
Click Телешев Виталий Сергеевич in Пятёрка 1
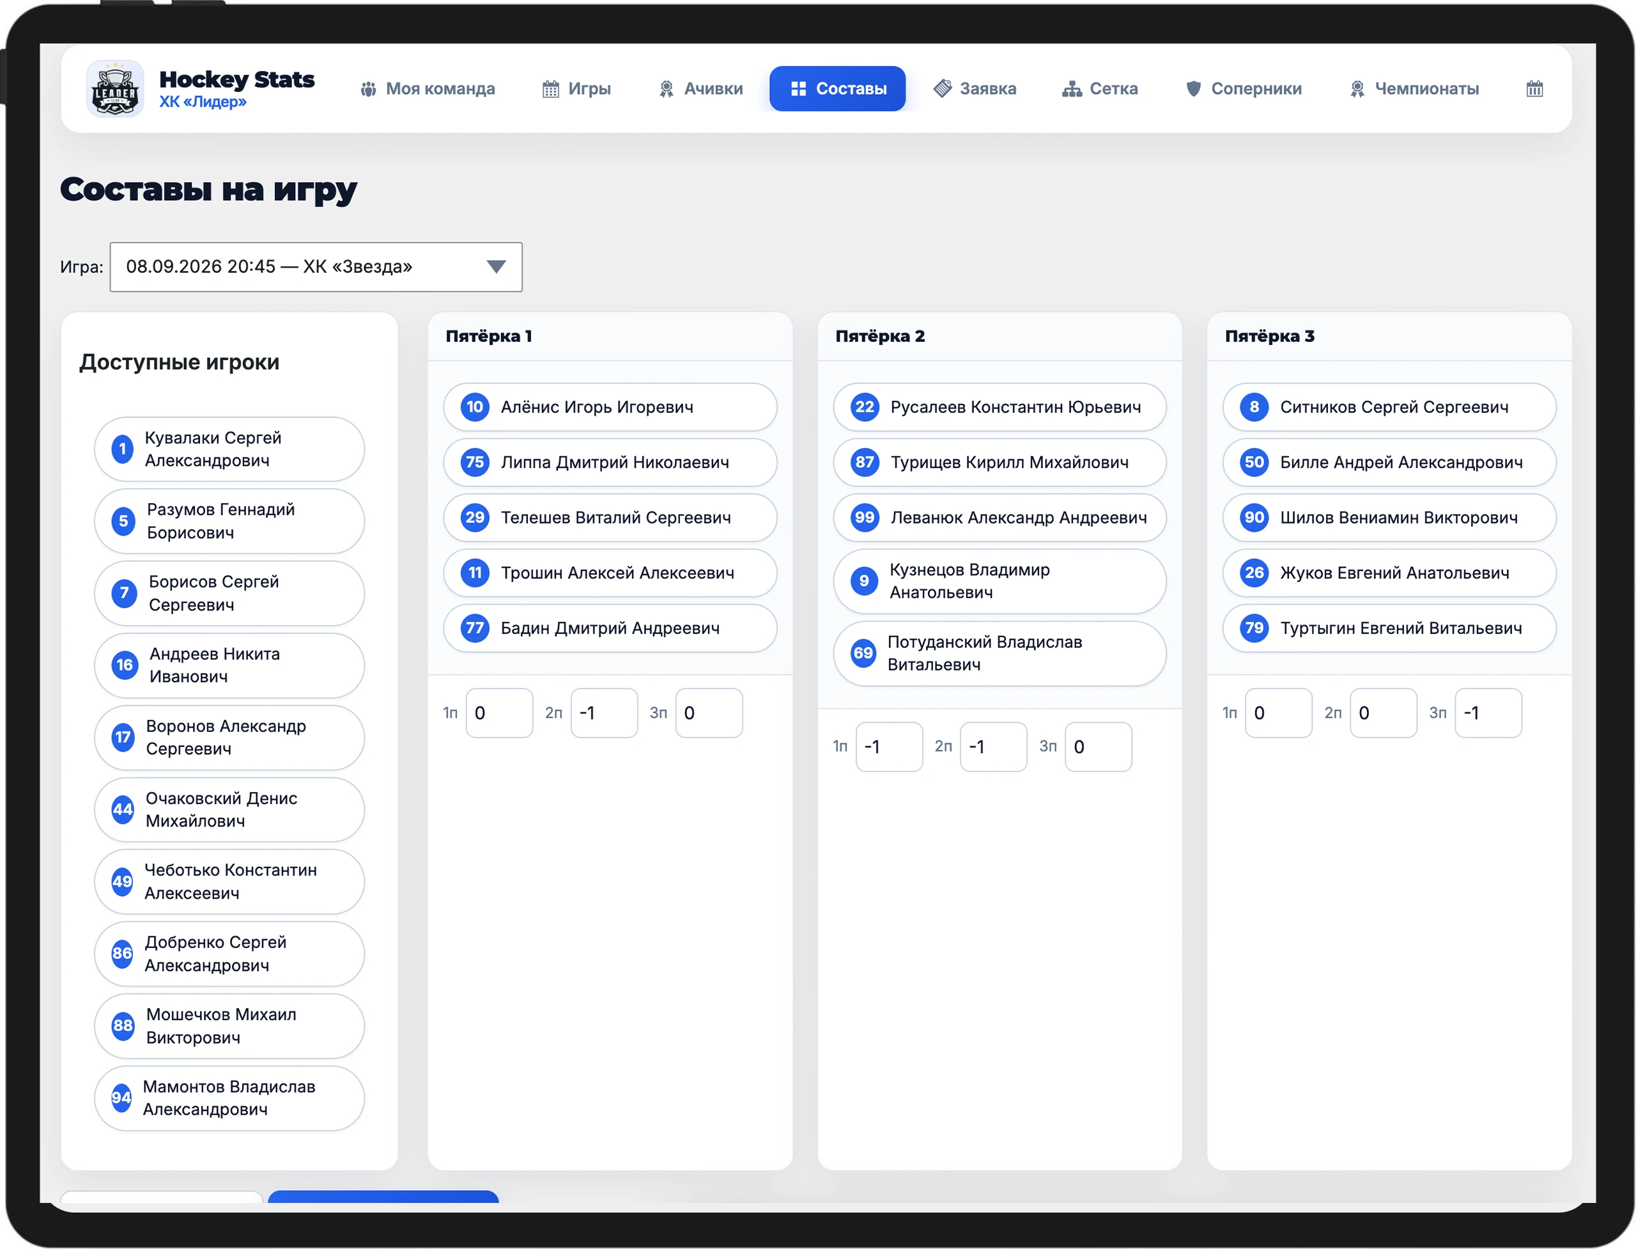point(610,518)
